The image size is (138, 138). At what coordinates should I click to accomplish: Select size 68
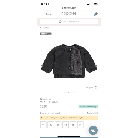pos(73,125)
